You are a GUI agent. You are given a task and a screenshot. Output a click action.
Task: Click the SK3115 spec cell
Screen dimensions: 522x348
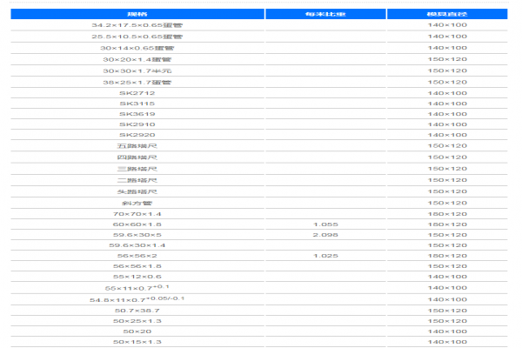(137, 104)
